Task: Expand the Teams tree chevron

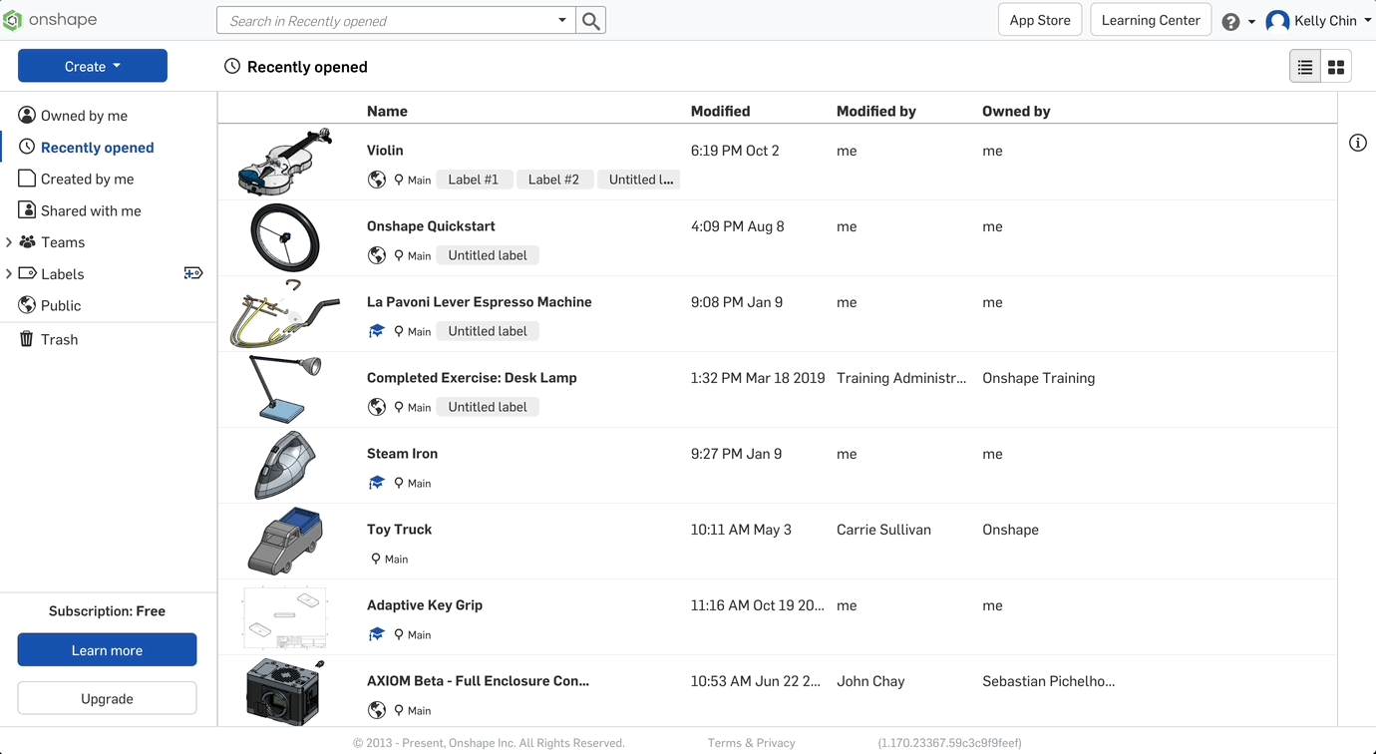Action: pos(9,242)
